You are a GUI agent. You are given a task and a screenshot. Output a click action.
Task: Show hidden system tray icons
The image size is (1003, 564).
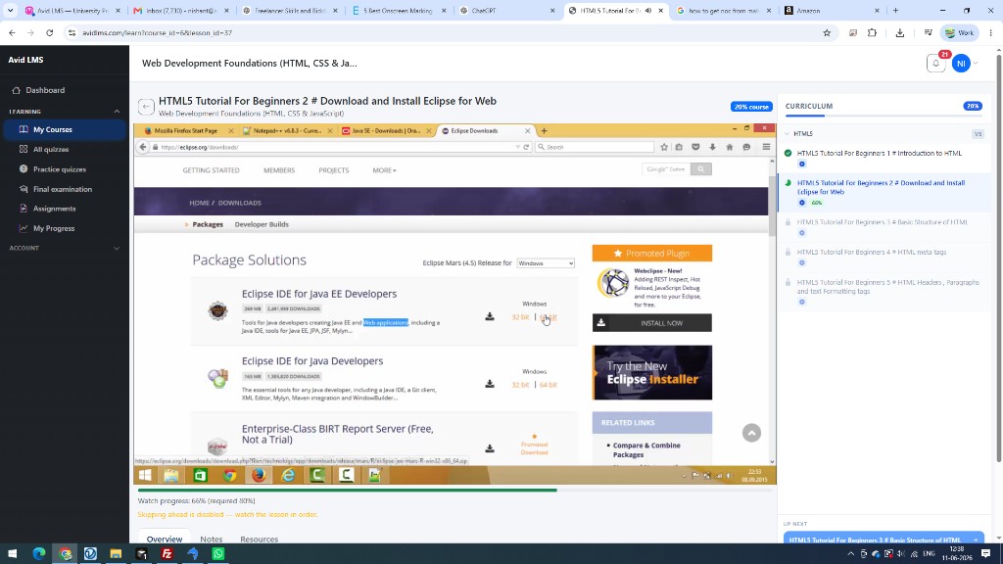point(850,554)
